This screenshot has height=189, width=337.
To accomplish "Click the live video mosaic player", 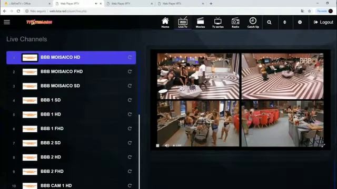I will (240, 100).
